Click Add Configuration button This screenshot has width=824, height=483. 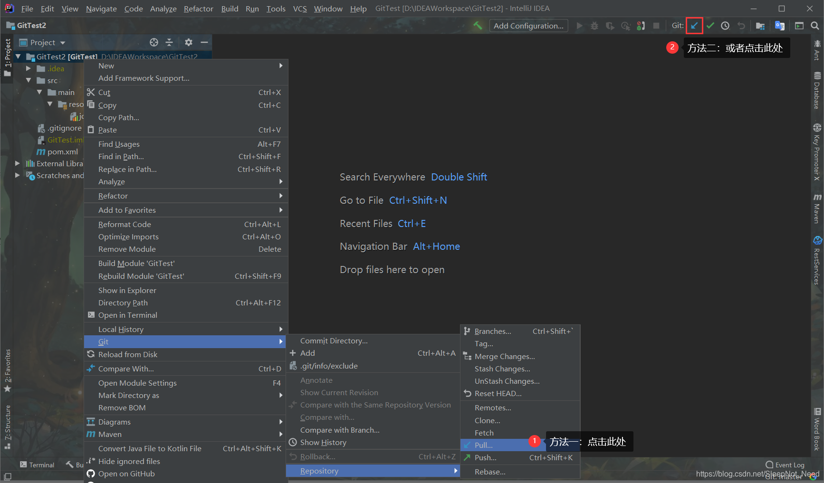(x=528, y=26)
